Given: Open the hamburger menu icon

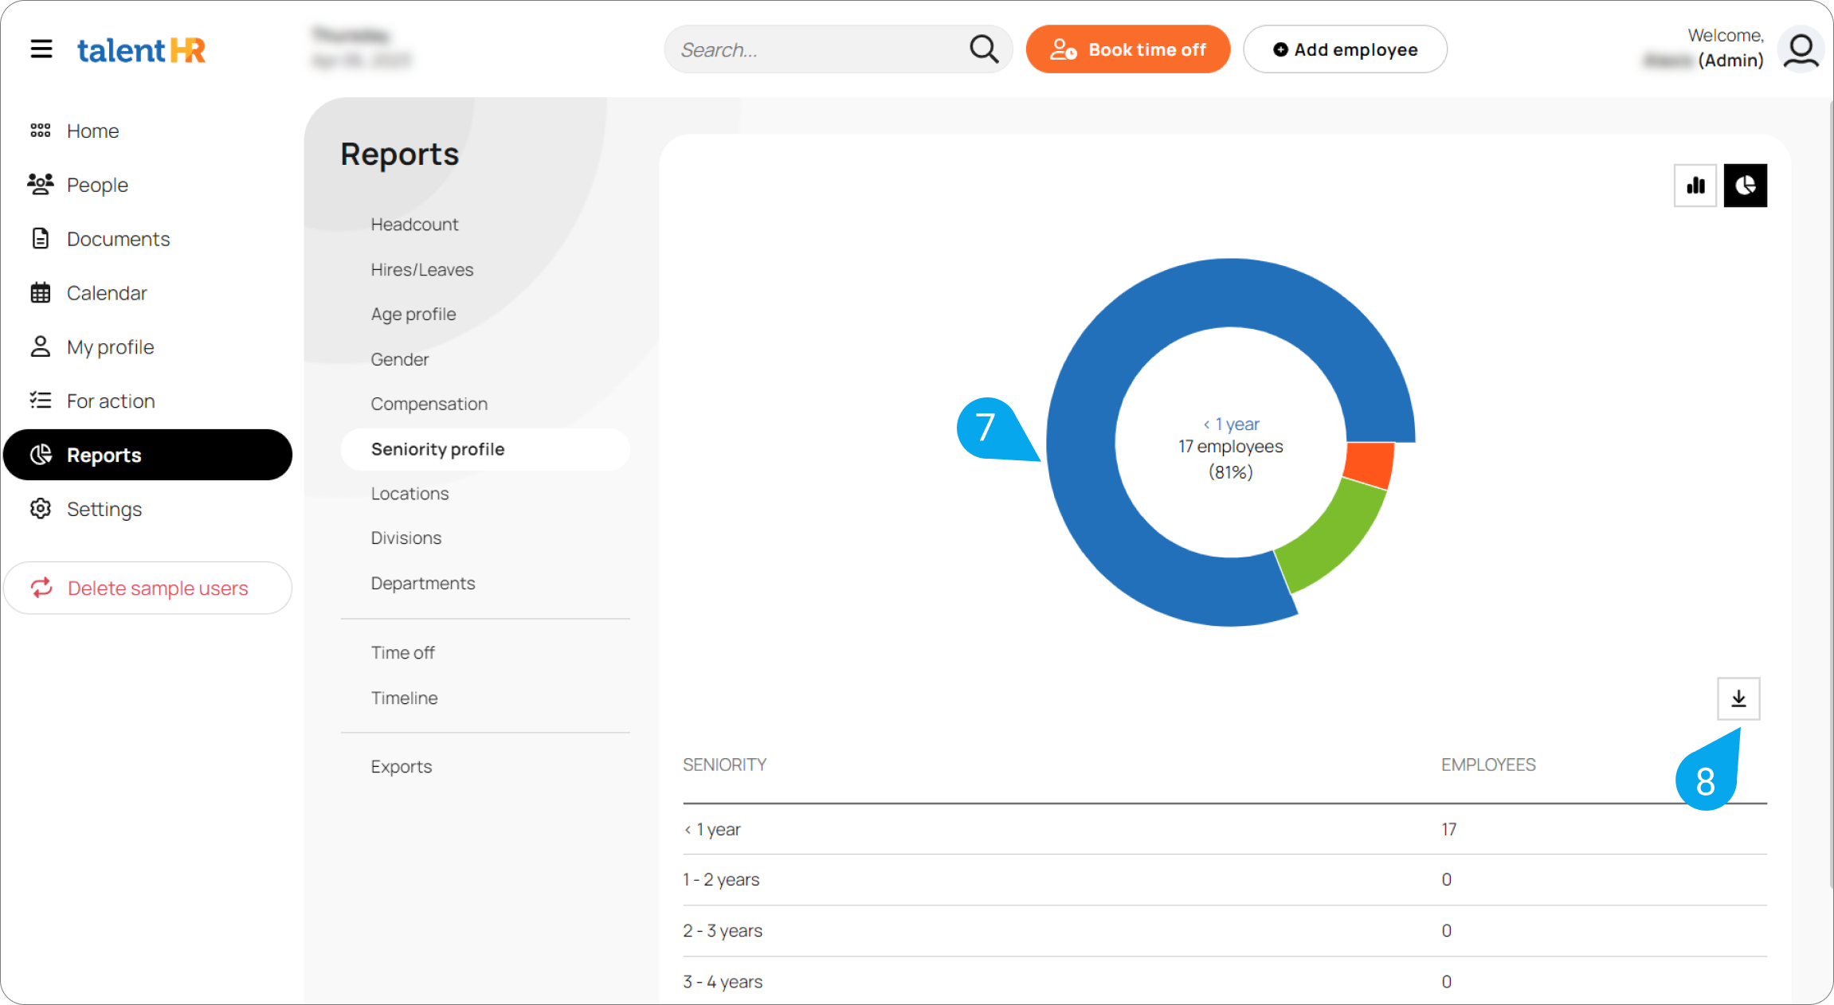Looking at the screenshot, I should click(x=41, y=49).
